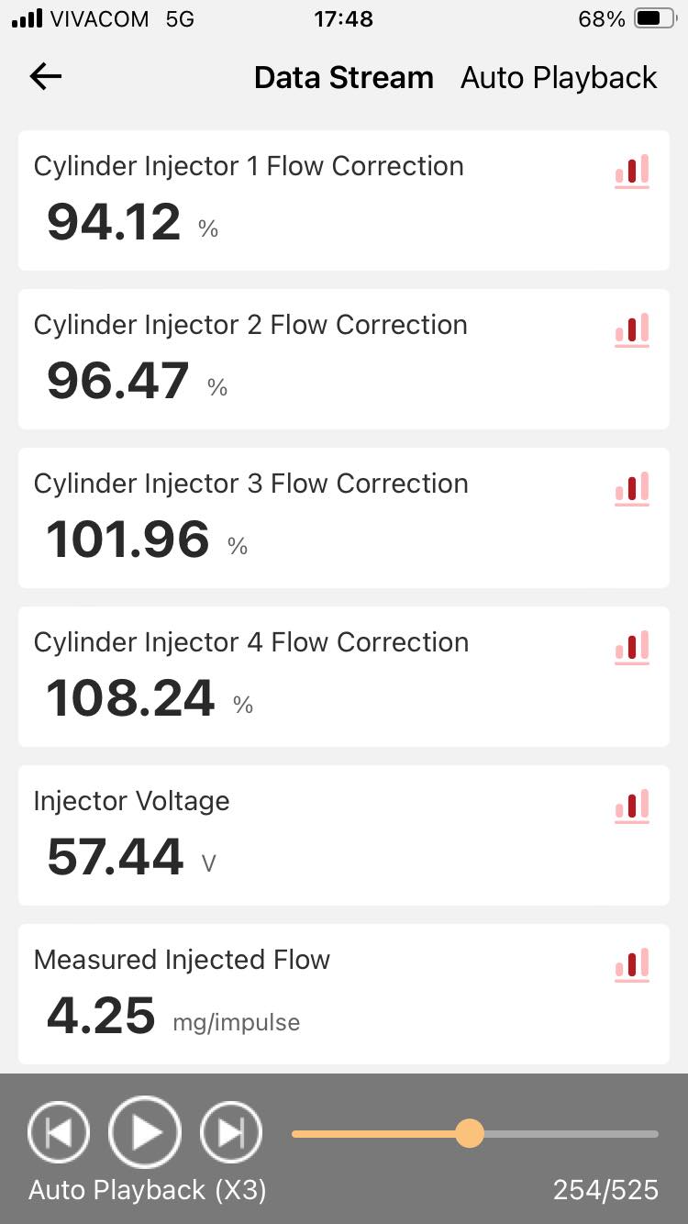Viewport: 688px width, 1224px height.
Task: Skip to previous frame button
Action: click(x=59, y=1133)
